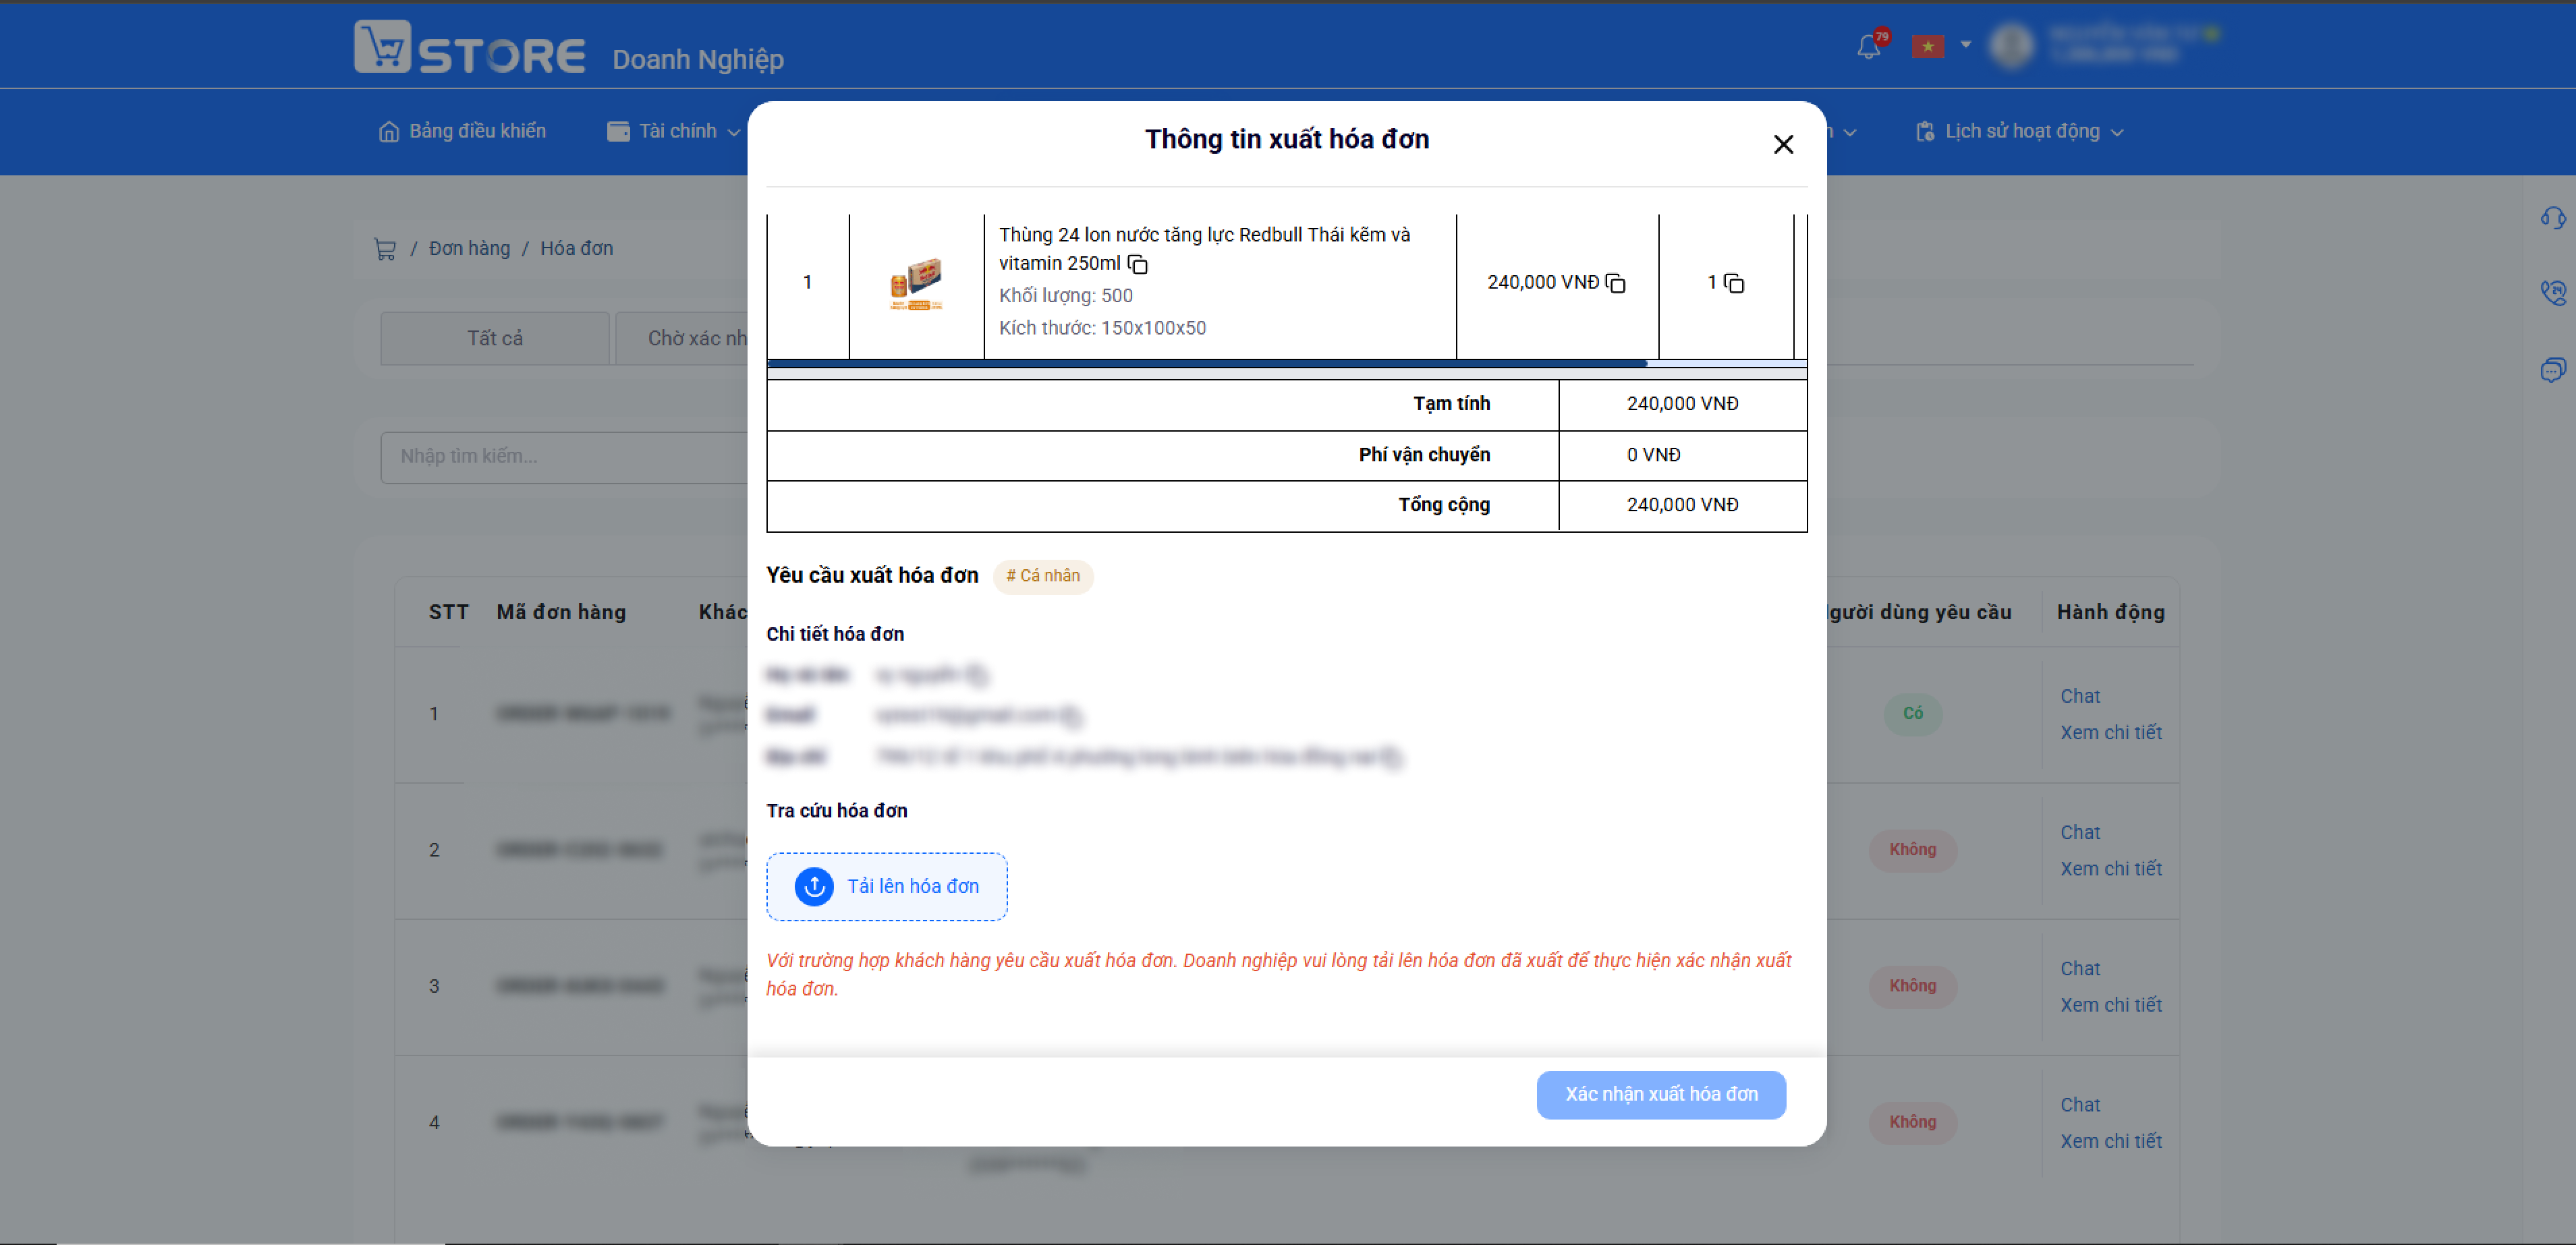Click the 'Phí vận chuyển' 0 VNĐ value

tap(1653, 455)
